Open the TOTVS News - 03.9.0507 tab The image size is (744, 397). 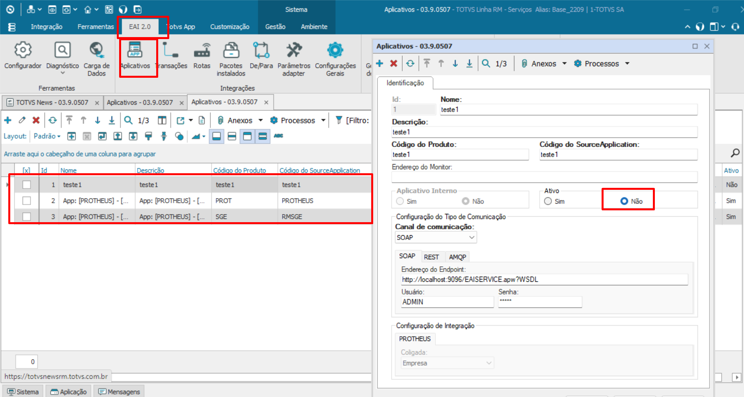(x=52, y=103)
